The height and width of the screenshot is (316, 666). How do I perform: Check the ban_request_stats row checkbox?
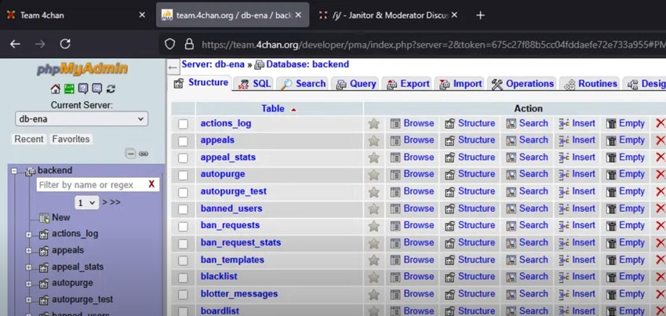pos(183,244)
